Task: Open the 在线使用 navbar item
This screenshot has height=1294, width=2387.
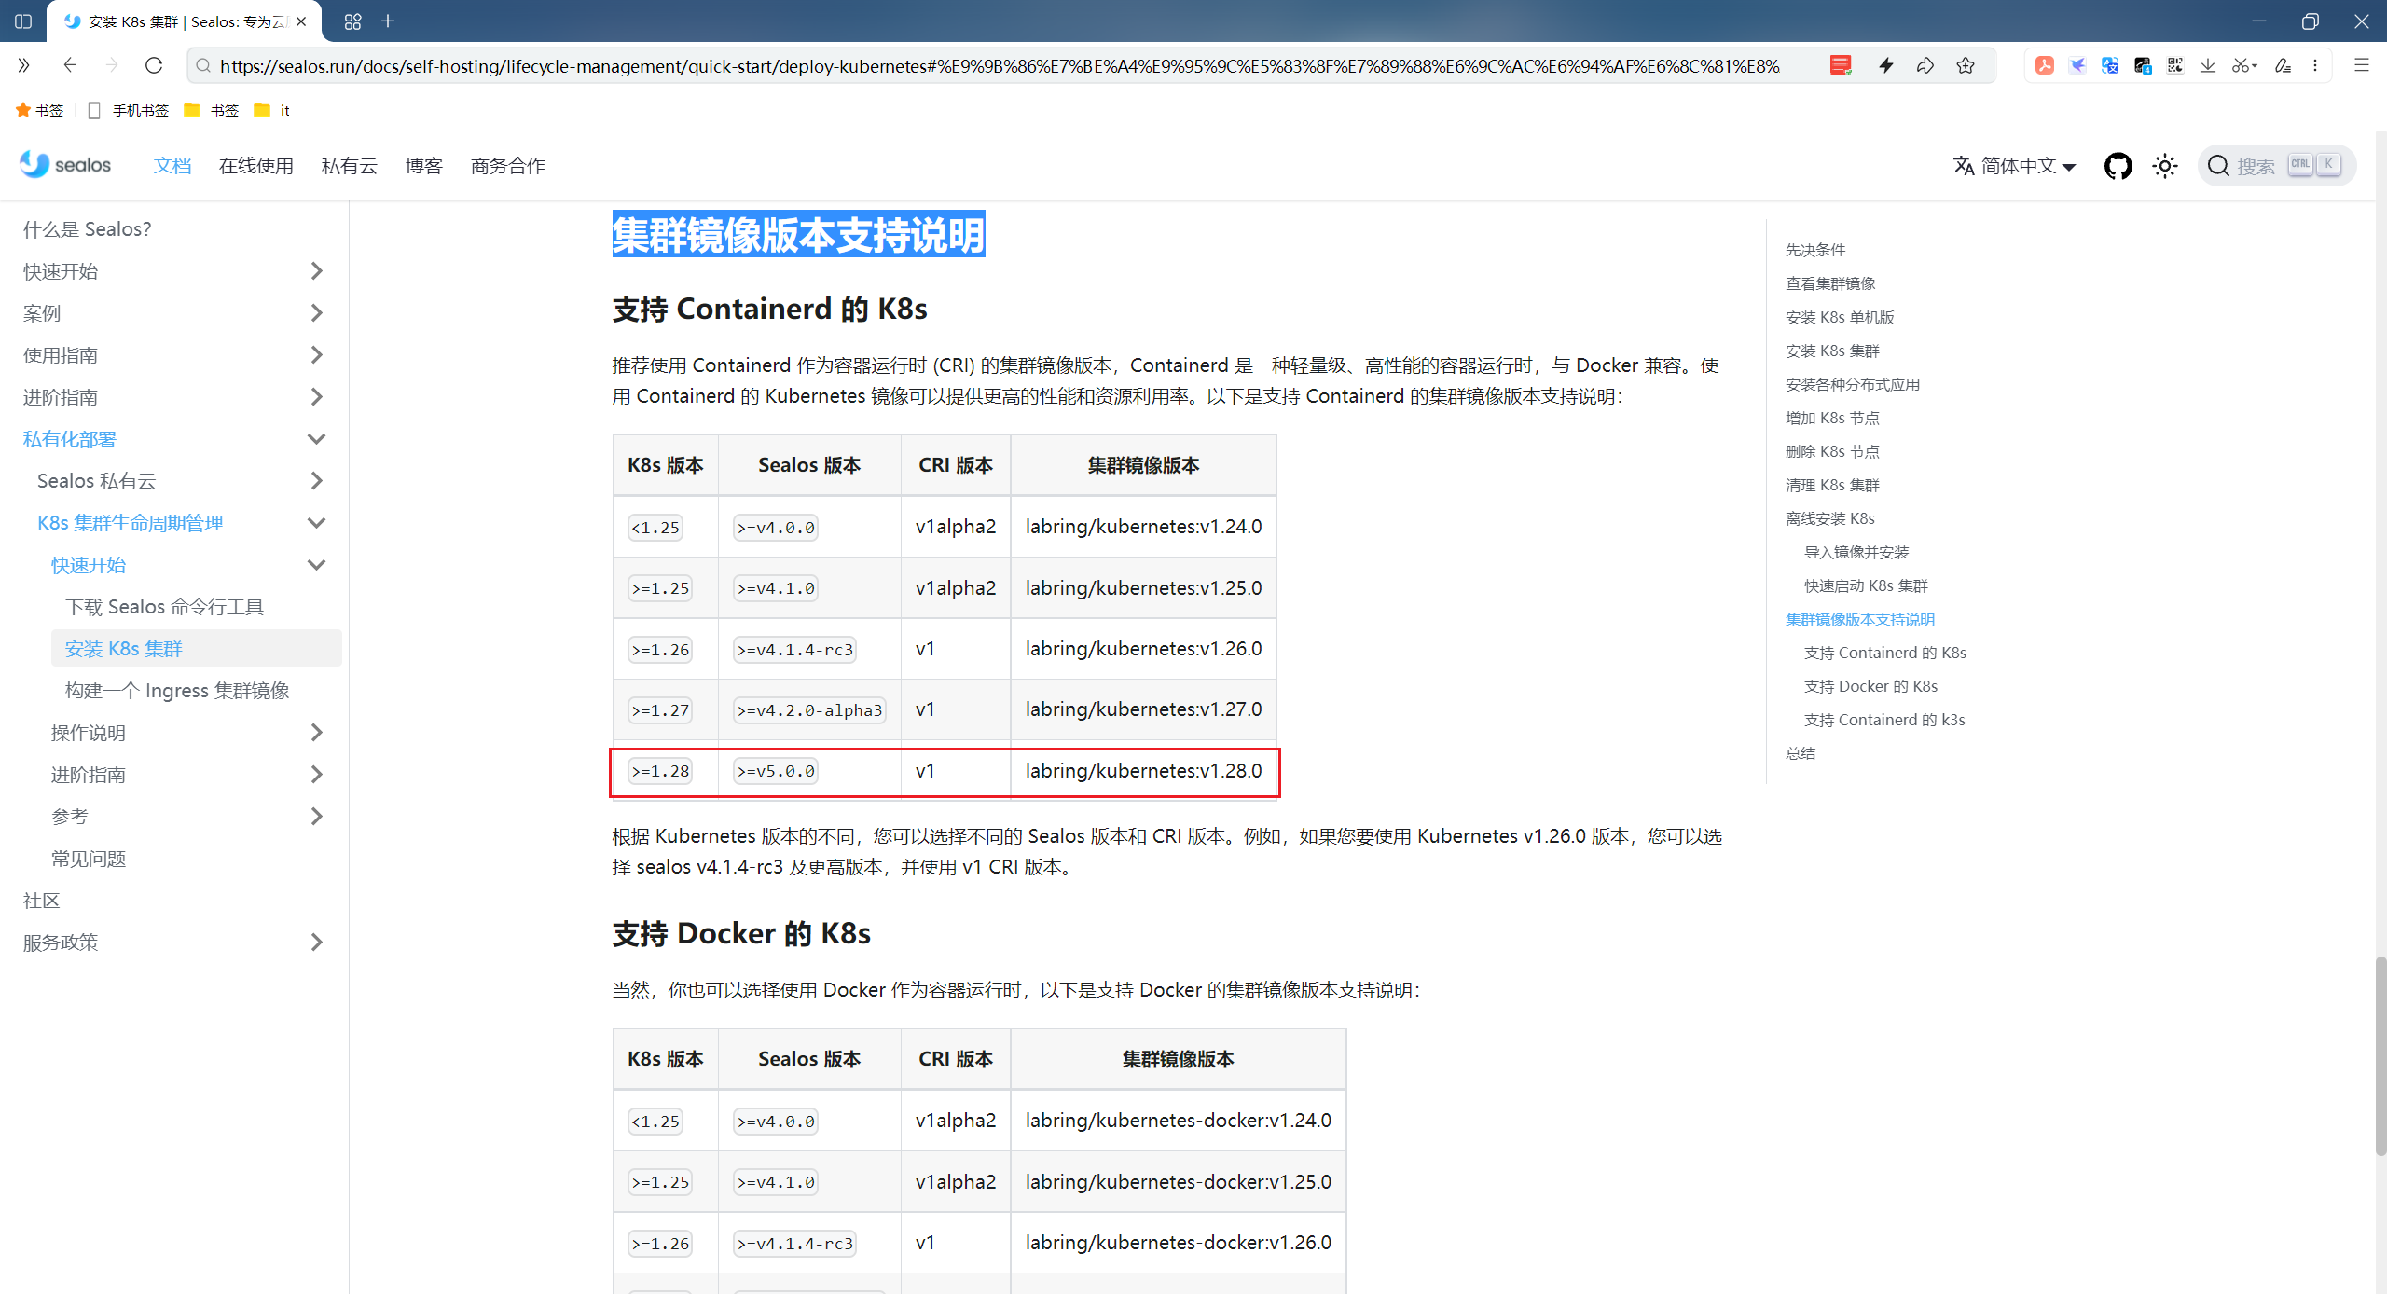Action: click(x=256, y=166)
